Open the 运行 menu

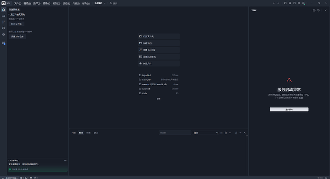(x=66, y=3)
